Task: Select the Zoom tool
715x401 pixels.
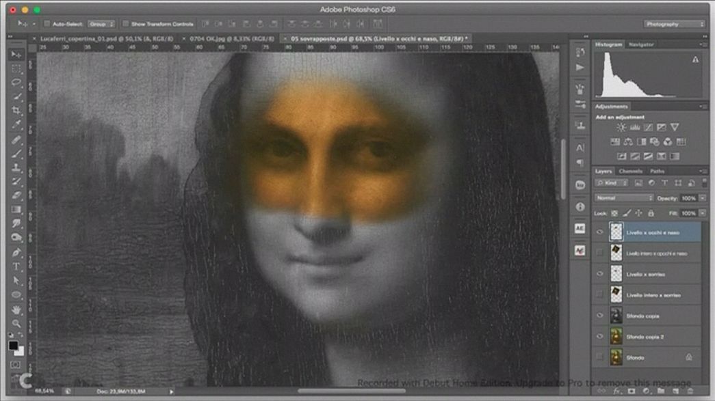Action: click(x=16, y=324)
